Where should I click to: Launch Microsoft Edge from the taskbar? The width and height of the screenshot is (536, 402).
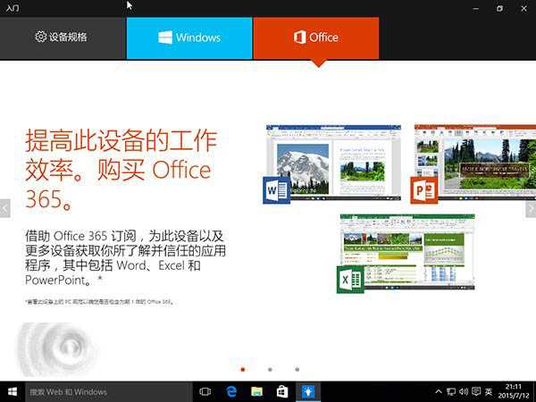tap(231, 392)
